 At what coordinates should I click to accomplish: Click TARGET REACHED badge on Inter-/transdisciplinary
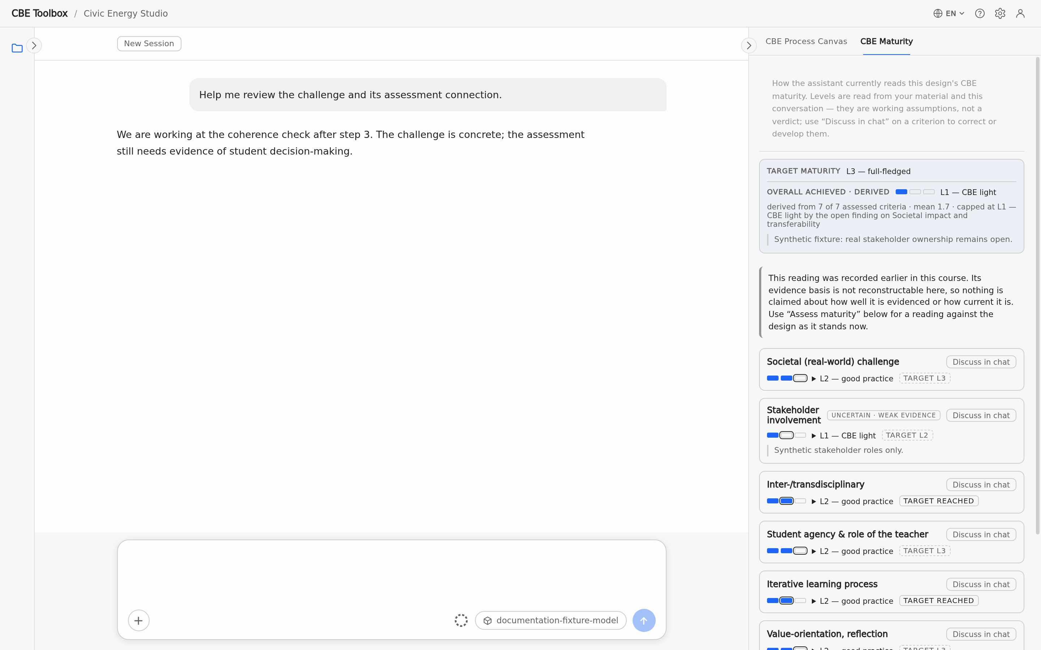(x=939, y=501)
